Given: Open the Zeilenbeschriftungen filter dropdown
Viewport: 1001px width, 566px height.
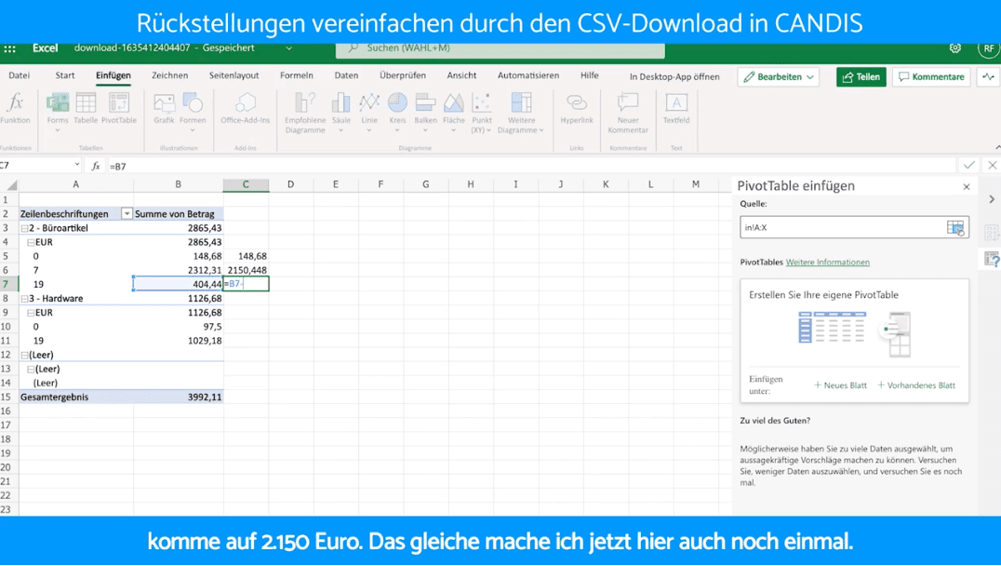Looking at the screenshot, I should tap(127, 214).
